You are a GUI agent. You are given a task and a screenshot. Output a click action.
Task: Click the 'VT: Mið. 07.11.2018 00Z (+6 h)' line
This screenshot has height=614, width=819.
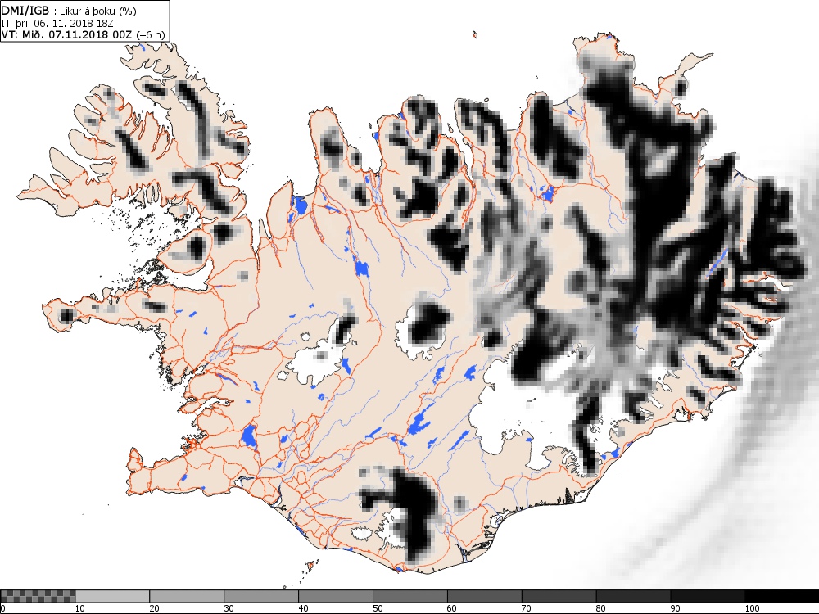[x=83, y=34]
